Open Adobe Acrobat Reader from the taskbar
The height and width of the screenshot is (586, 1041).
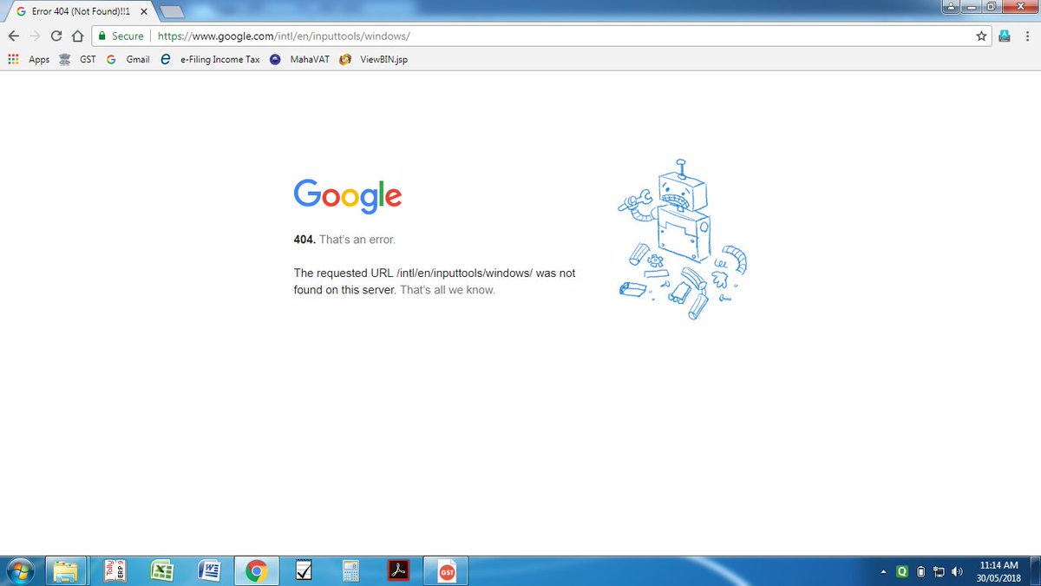pos(397,570)
